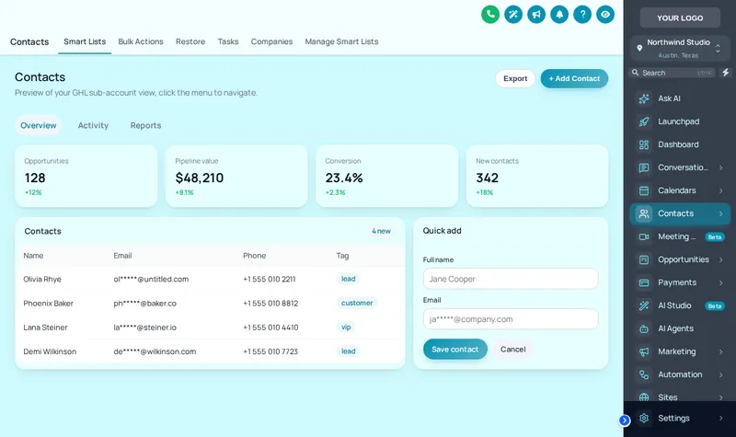This screenshot has height=437, width=736.
Task: Click the Meeting video camera icon
Action: pyautogui.click(x=644, y=236)
